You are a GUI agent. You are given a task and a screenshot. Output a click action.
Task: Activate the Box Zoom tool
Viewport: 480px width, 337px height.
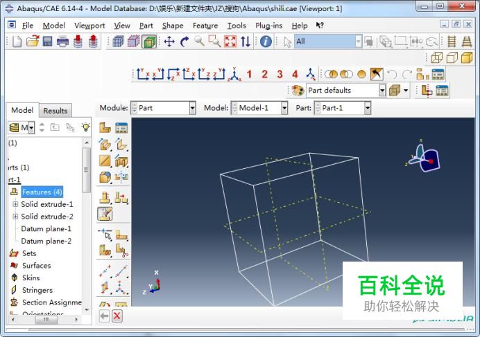(x=214, y=42)
